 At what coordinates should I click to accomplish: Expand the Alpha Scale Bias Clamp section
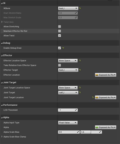2,137
